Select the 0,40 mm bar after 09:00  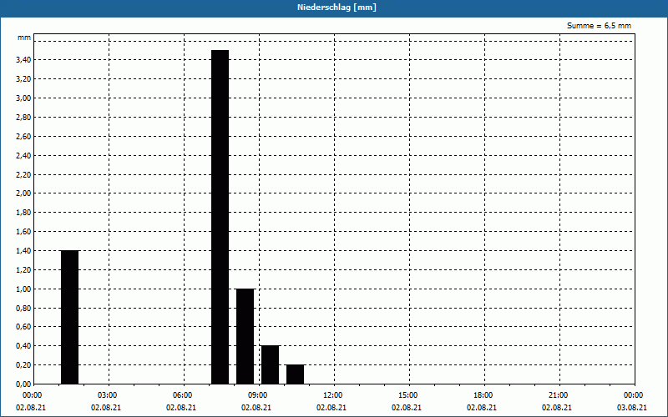pos(270,364)
